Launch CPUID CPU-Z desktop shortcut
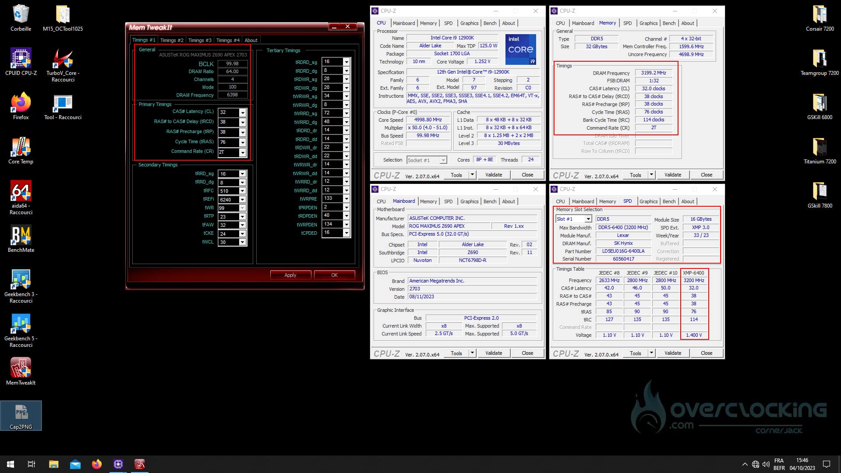Viewport: 841px width, 473px height. tap(21, 62)
